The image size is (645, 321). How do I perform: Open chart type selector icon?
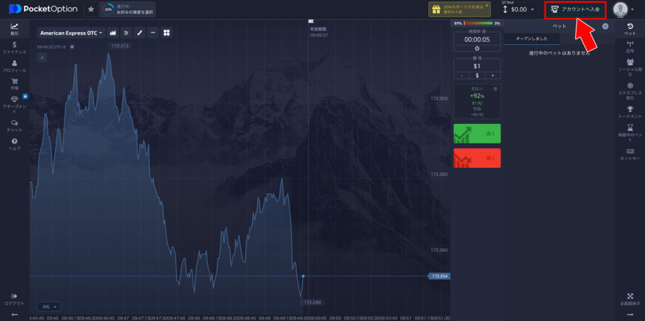(113, 33)
